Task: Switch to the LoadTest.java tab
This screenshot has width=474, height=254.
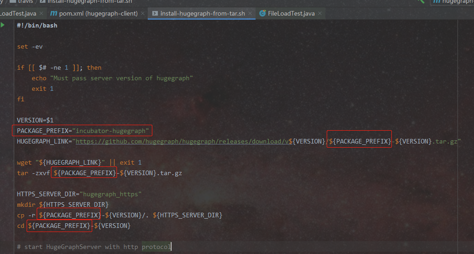Action: (18, 14)
